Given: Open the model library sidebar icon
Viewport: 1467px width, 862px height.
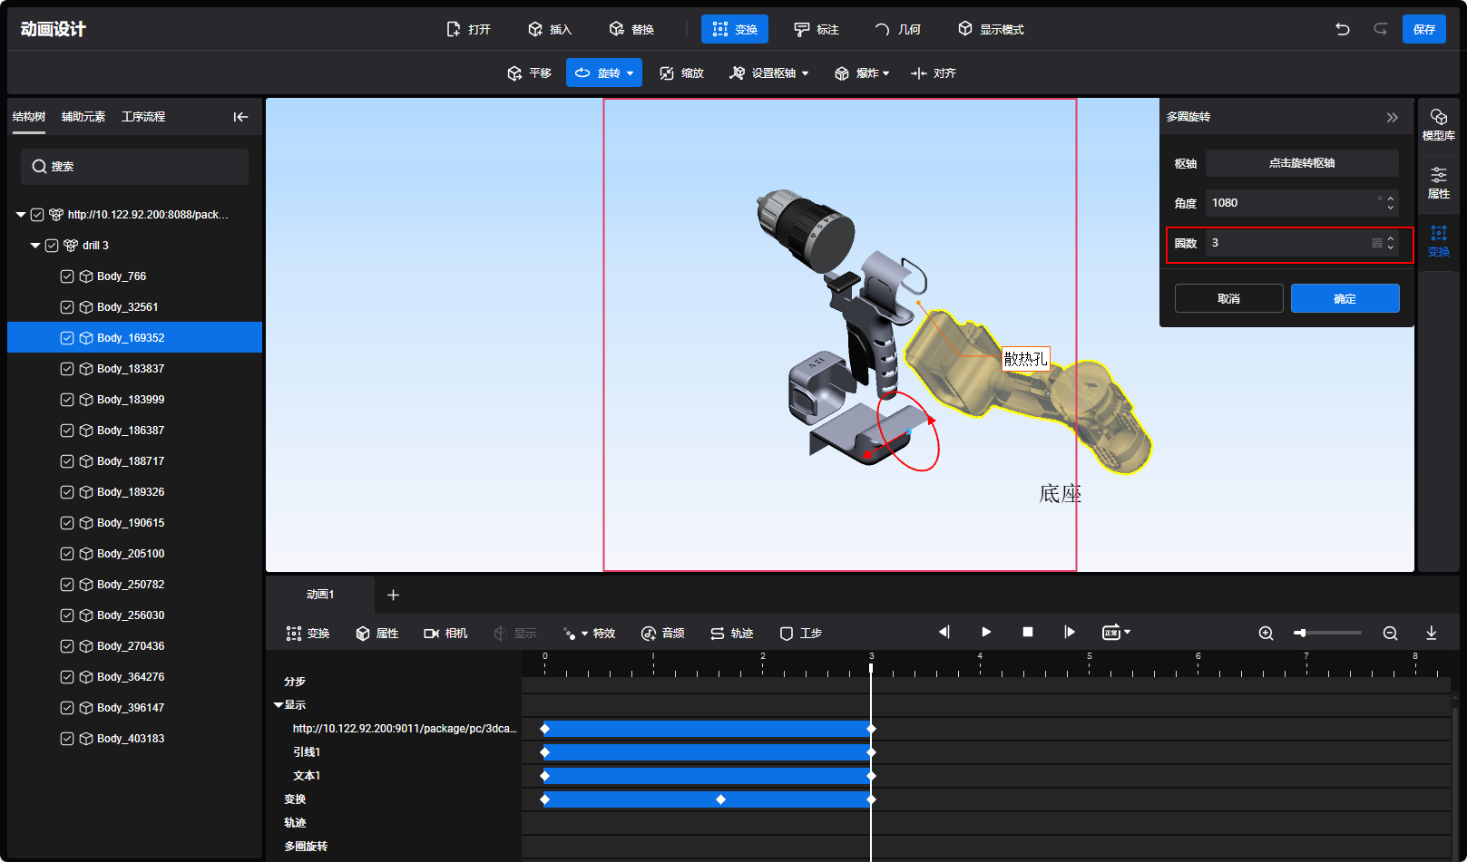Looking at the screenshot, I should click(1438, 124).
